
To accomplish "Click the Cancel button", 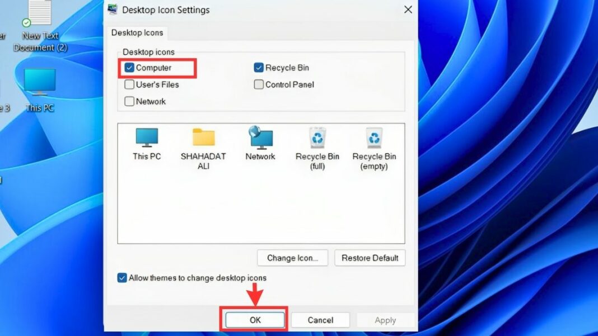I will tap(320, 320).
